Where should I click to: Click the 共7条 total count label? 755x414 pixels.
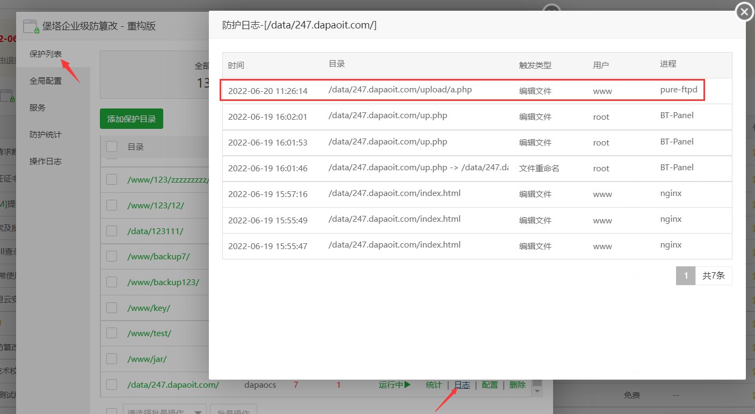714,276
